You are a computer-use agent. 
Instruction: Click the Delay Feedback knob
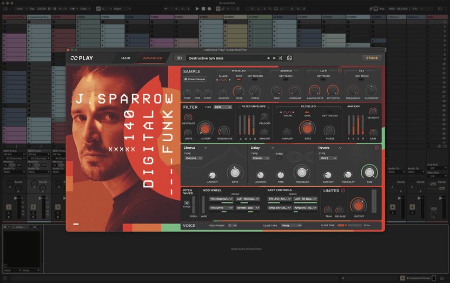point(302,172)
